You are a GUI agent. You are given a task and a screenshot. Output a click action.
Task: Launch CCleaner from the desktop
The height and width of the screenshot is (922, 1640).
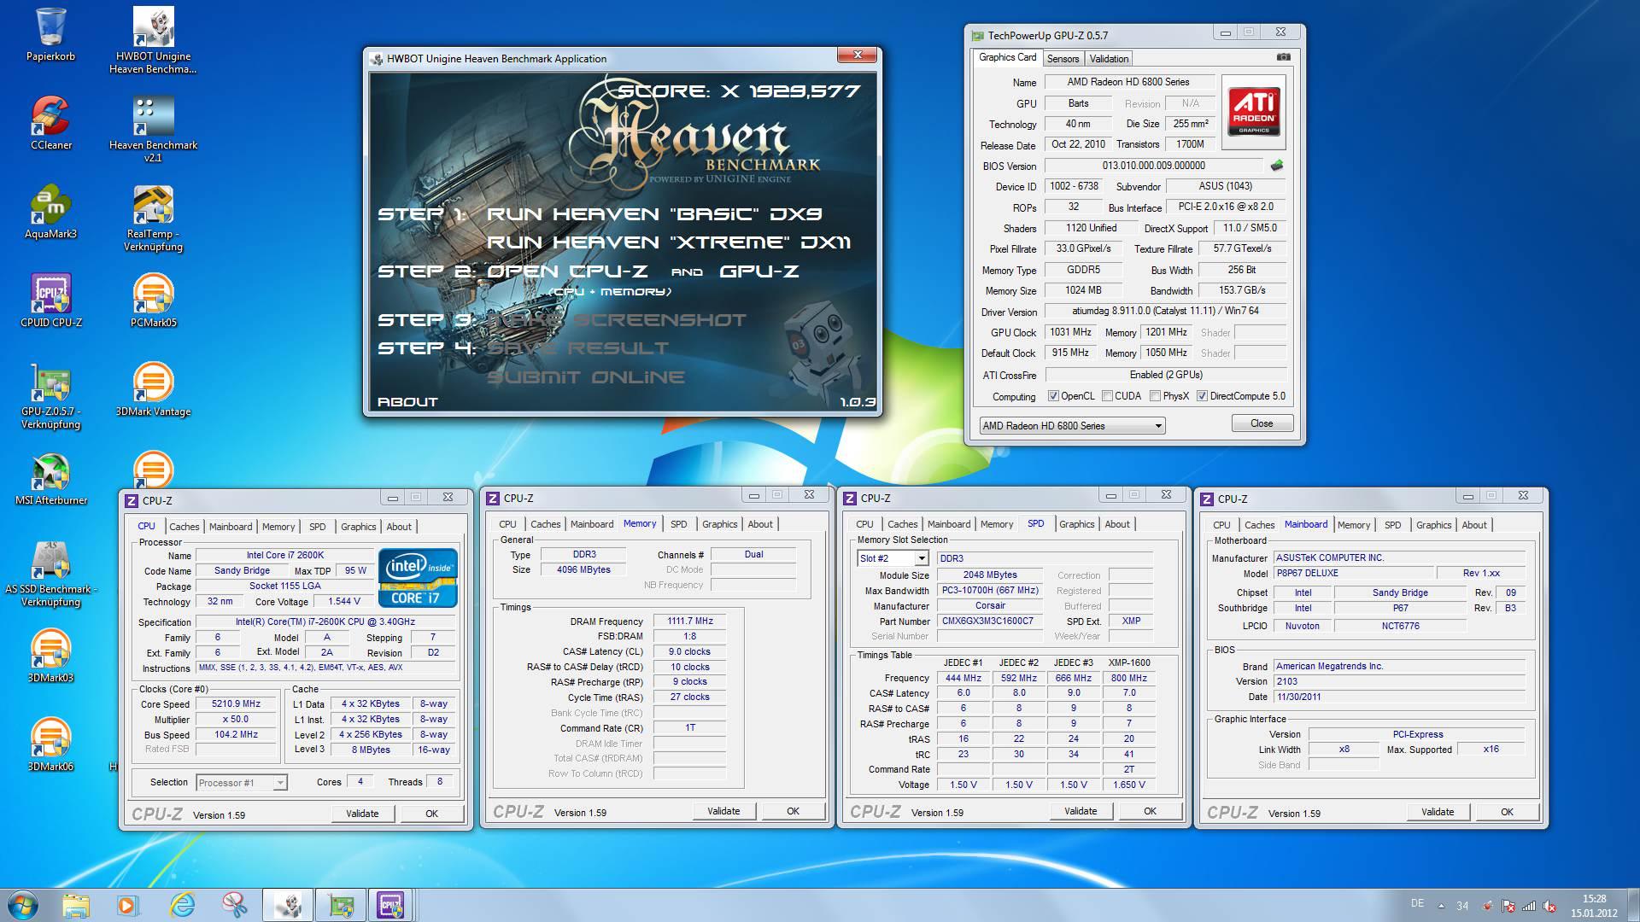coord(51,123)
